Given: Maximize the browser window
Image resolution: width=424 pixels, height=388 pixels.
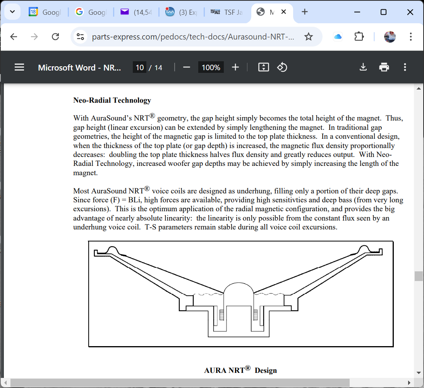Looking at the screenshot, I should click(383, 12).
